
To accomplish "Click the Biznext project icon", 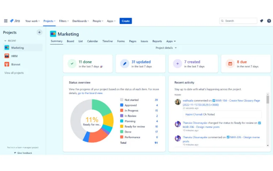I will [7, 64].
